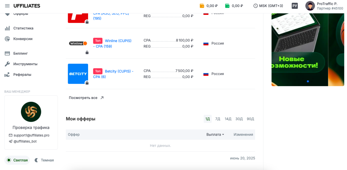Open the ProTraffic P. profile avatar
Image resolution: width=347 pixels, height=170 pixels.
(x=310, y=6)
